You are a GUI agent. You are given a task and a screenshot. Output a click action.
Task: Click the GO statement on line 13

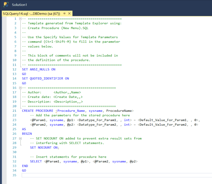(24, 74)
